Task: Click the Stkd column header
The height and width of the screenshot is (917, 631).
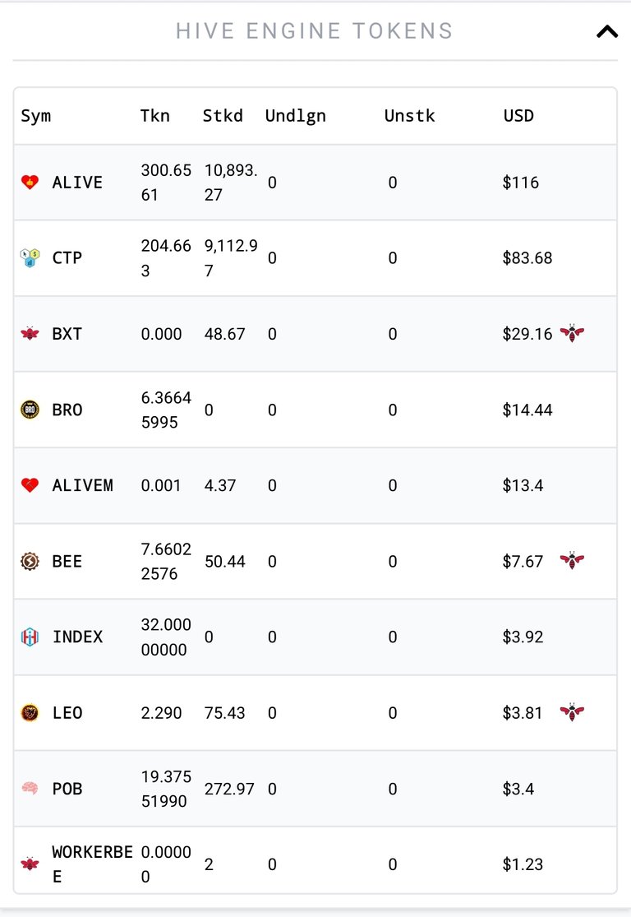Action: coord(223,116)
